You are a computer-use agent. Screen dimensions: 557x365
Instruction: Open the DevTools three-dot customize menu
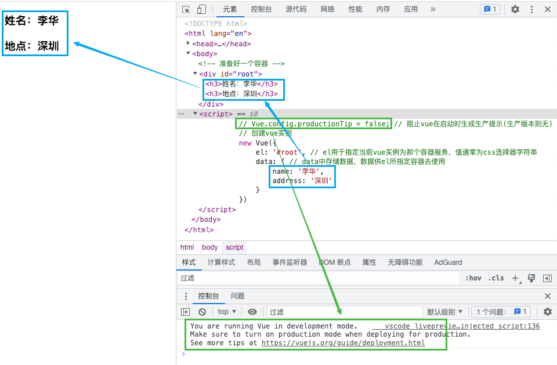[531, 9]
